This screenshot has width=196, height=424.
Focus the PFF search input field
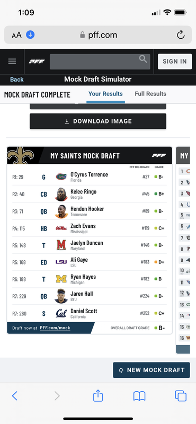(x=100, y=61)
